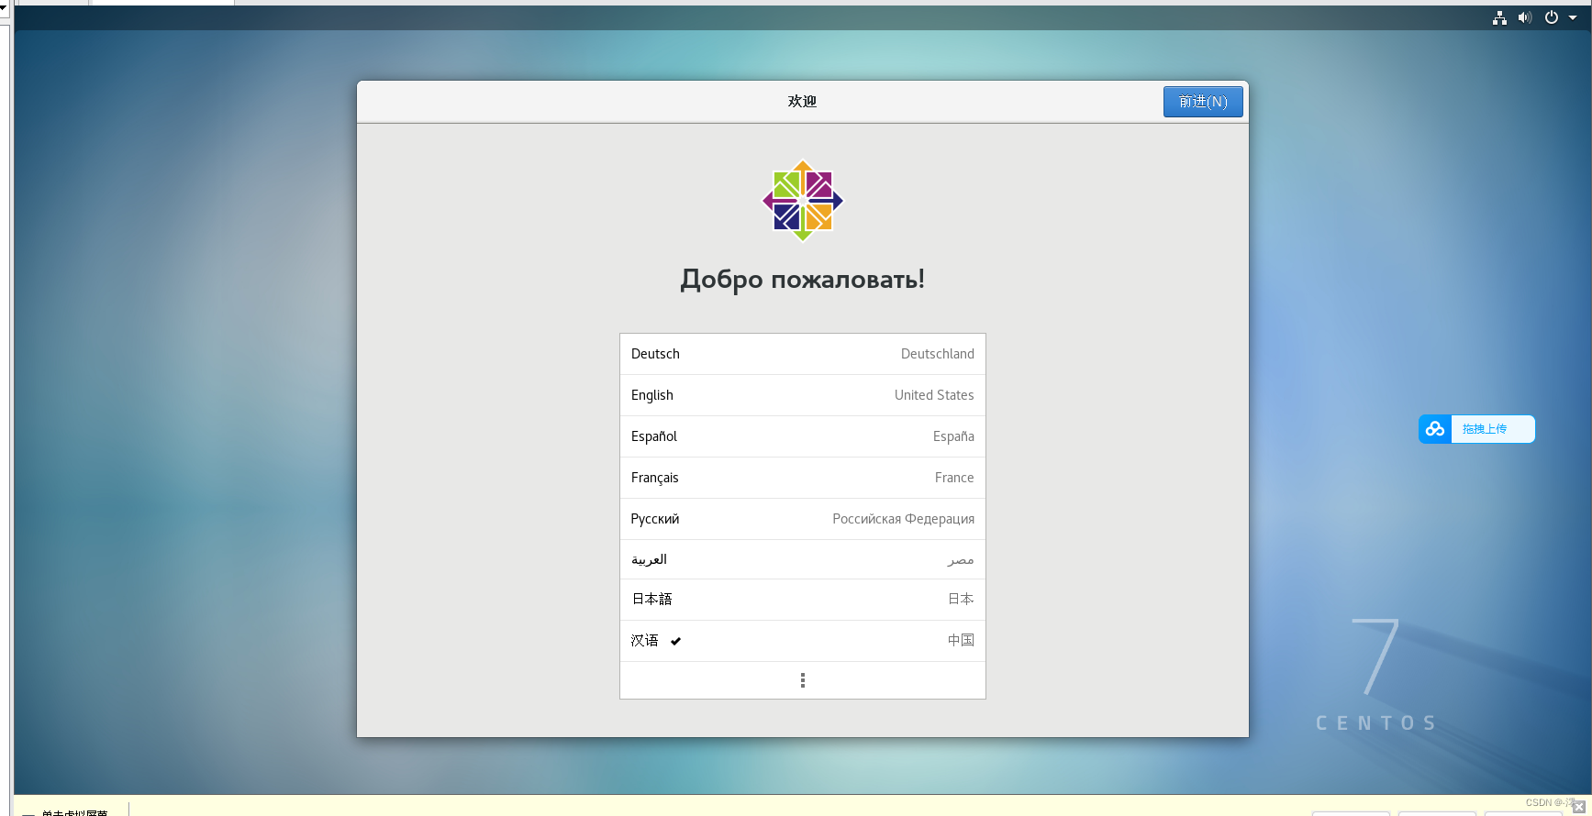The height and width of the screenshot is (816, 1592).
Task: Click the CentOS logo image
Action: click(x=803, y=201)
